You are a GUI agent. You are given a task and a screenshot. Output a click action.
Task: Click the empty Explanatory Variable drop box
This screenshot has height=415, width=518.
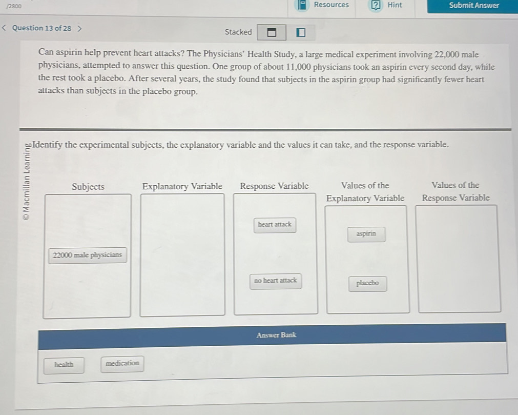[182, 254]
